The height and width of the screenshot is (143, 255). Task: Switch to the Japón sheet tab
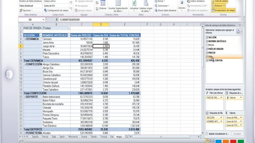point(62,137)
